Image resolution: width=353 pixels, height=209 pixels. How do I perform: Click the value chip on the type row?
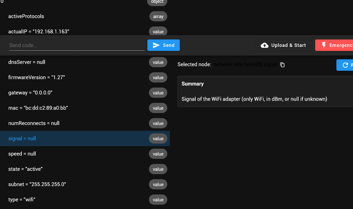coord(158,200)
